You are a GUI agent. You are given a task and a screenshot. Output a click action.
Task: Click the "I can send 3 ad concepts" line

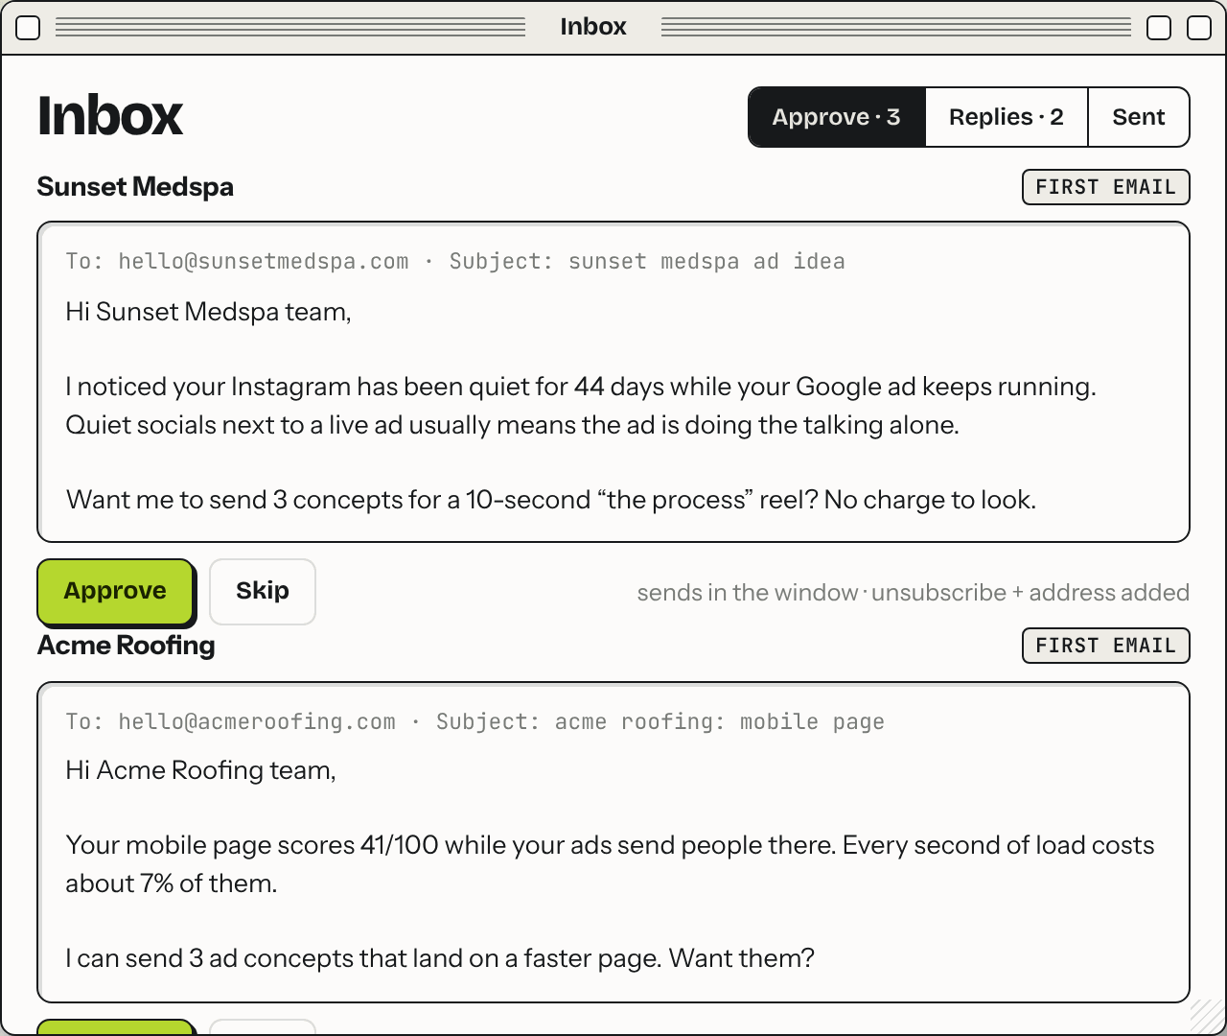point(440,958)
